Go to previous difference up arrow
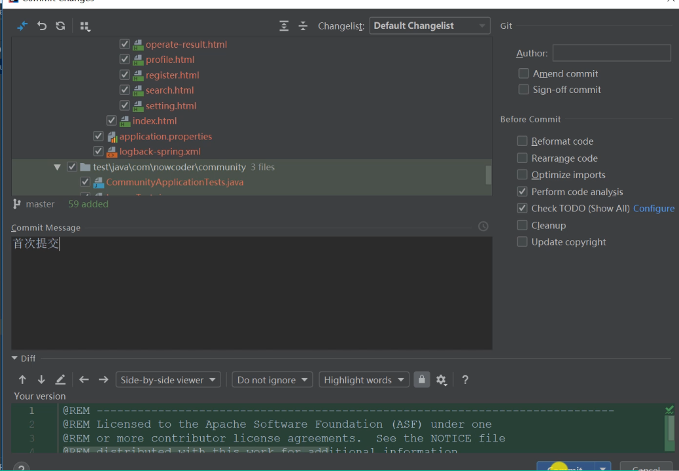Viewport: 679px width, 471px height. click(x=22, y=379)
